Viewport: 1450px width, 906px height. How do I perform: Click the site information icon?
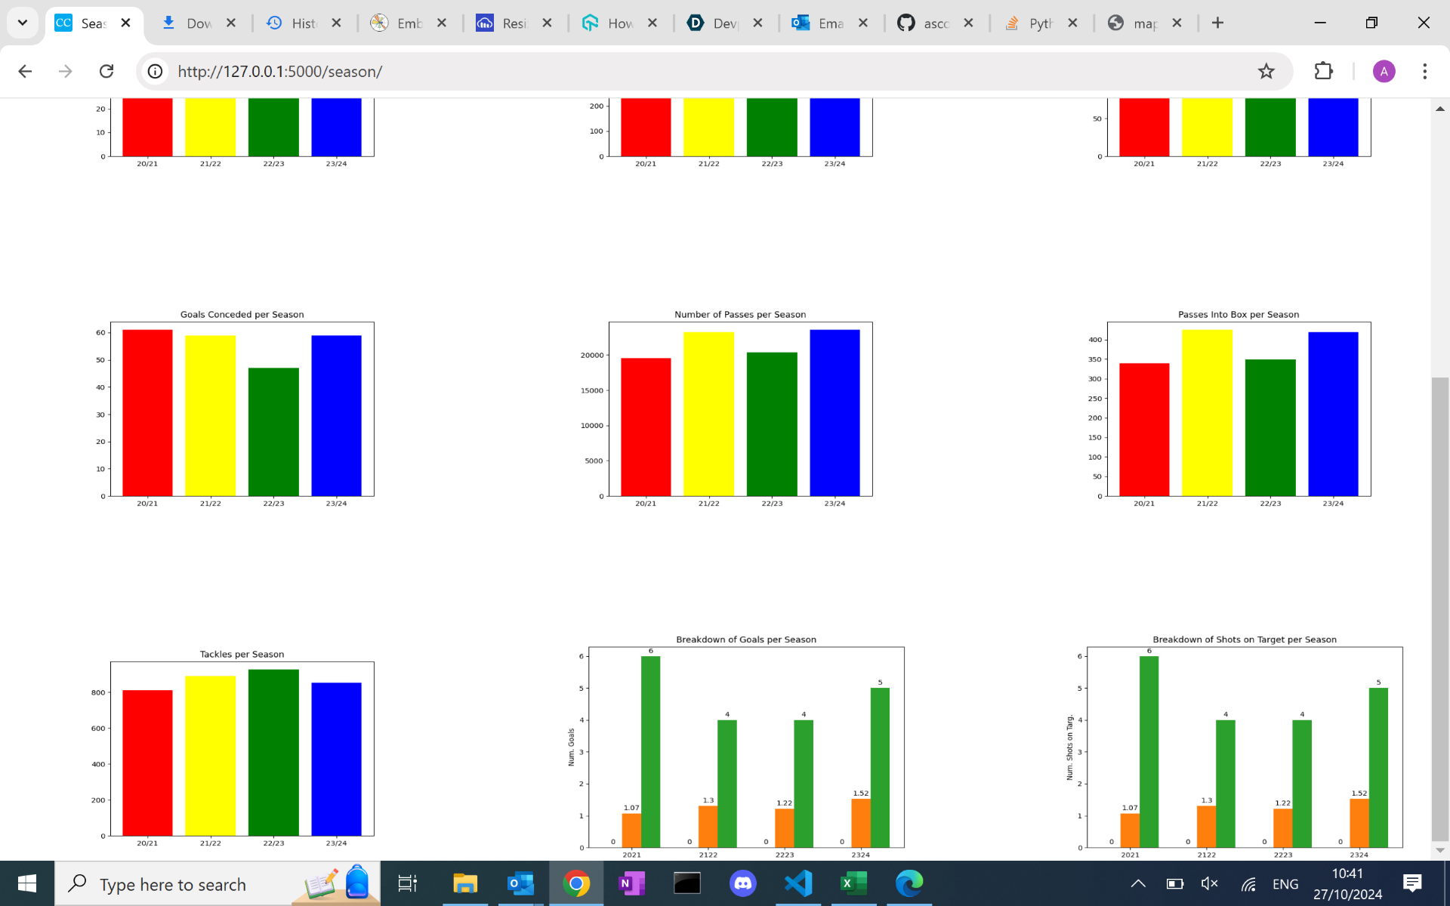(x=155, y=71)
